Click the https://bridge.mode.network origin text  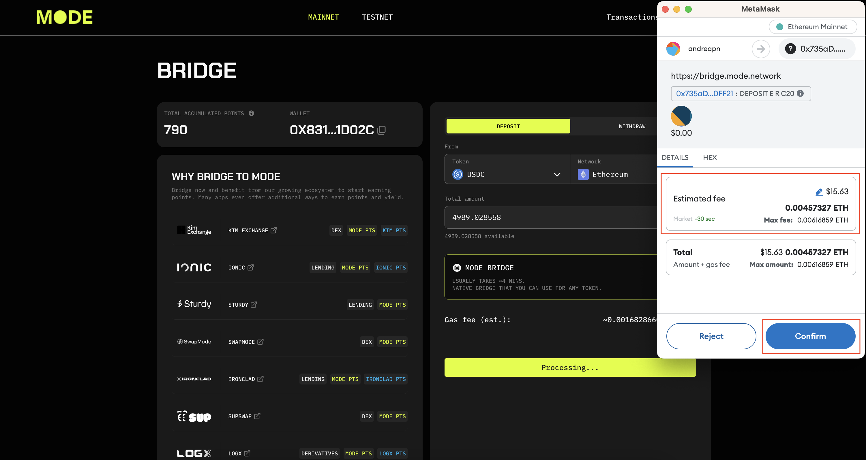click(x=726, y=76)
